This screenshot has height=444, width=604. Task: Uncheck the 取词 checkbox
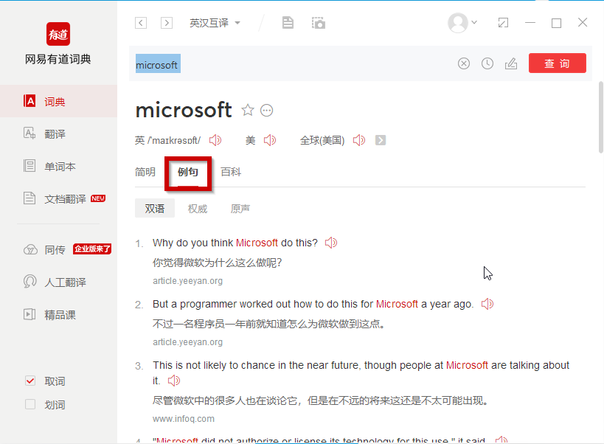click(30, 381)
